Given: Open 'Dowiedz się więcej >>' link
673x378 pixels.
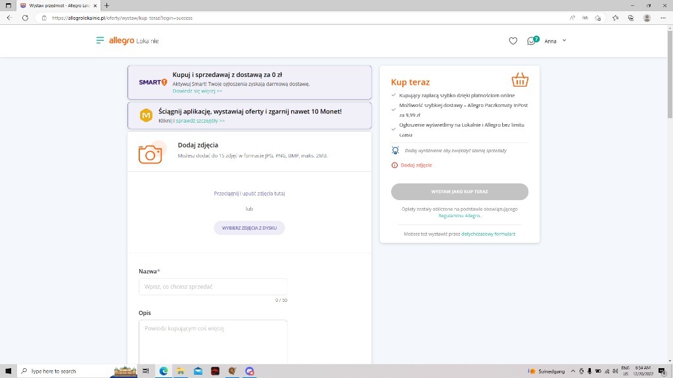Looking at the screenshot, I should coord(197,91).
